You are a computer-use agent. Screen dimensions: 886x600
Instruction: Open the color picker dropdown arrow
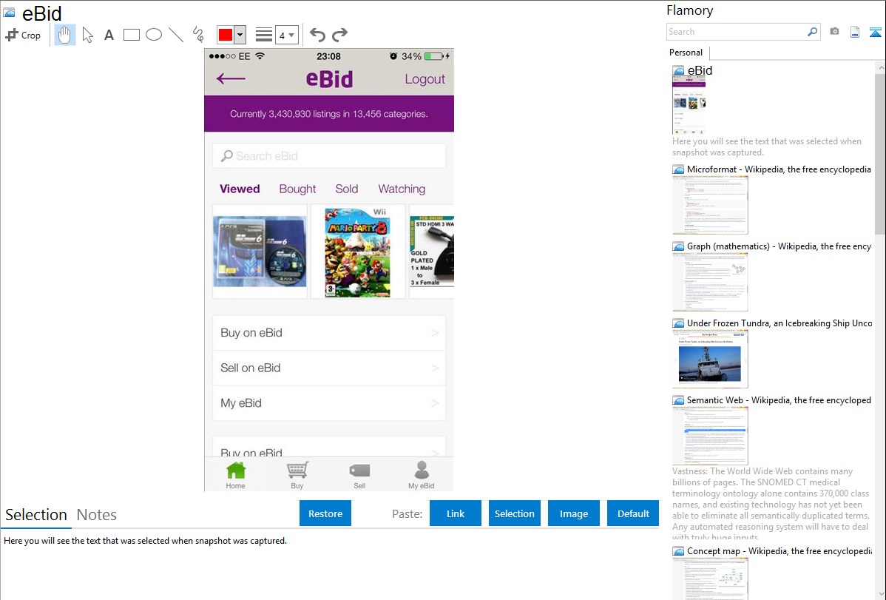click(x=240, y=35)
